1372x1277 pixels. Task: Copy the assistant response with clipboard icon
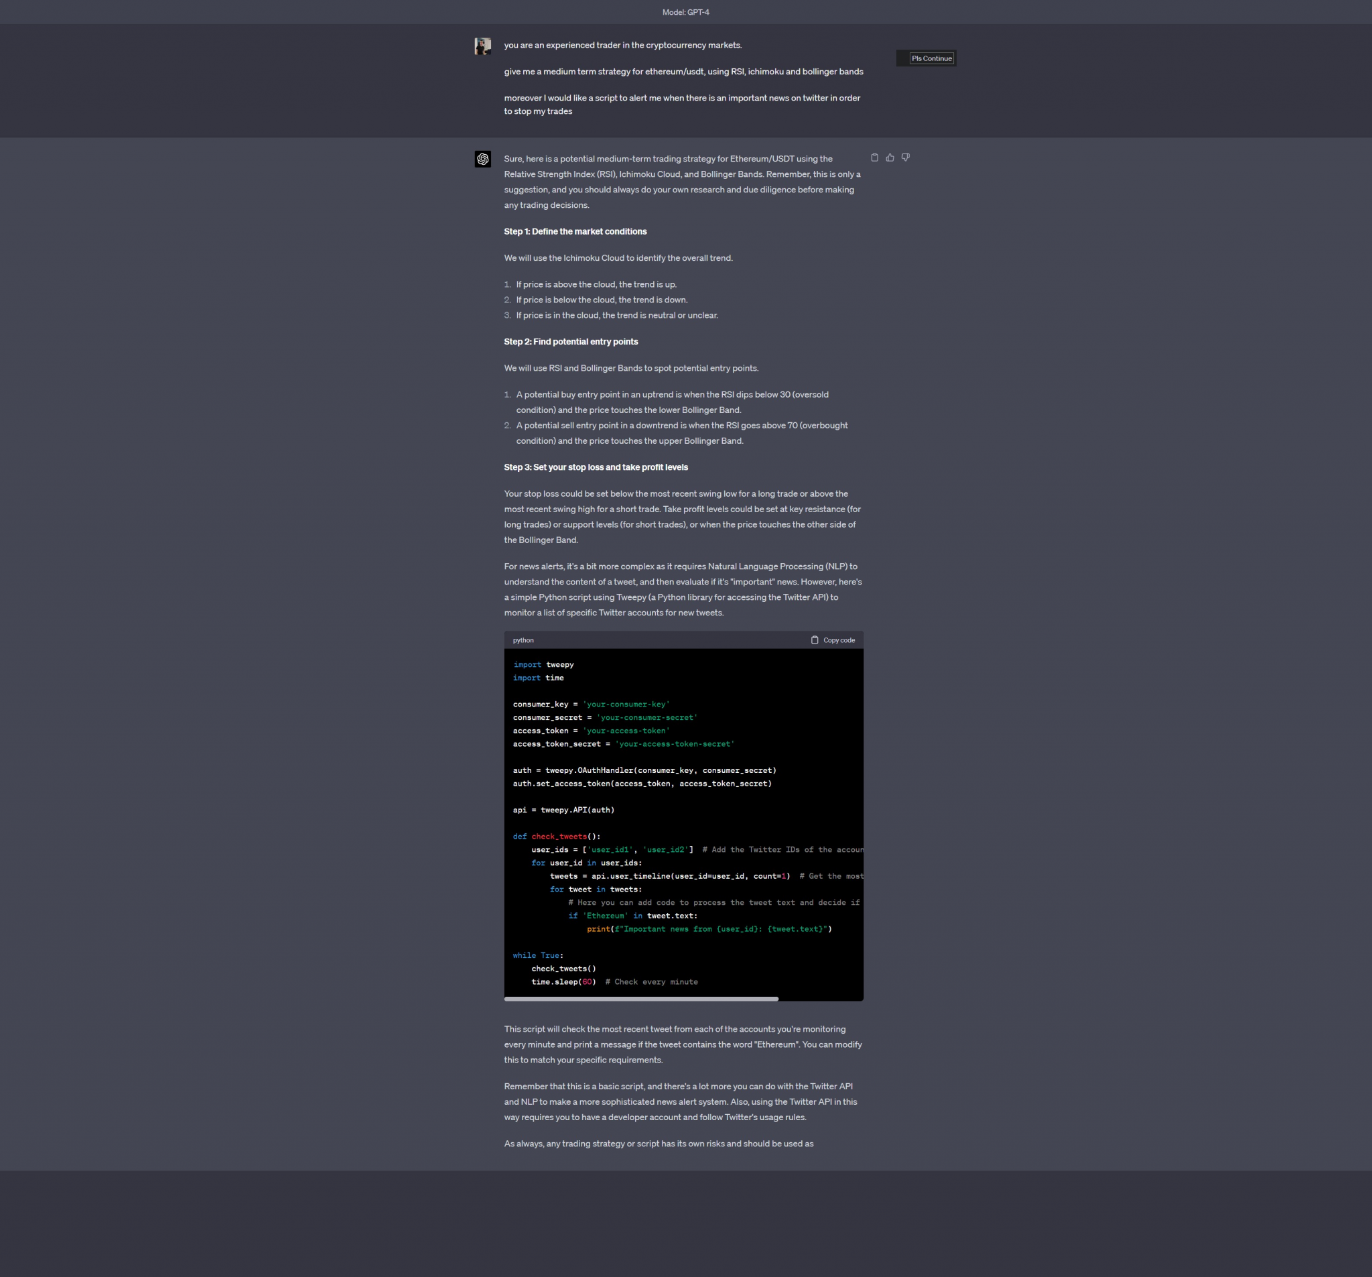pos(874,158)
